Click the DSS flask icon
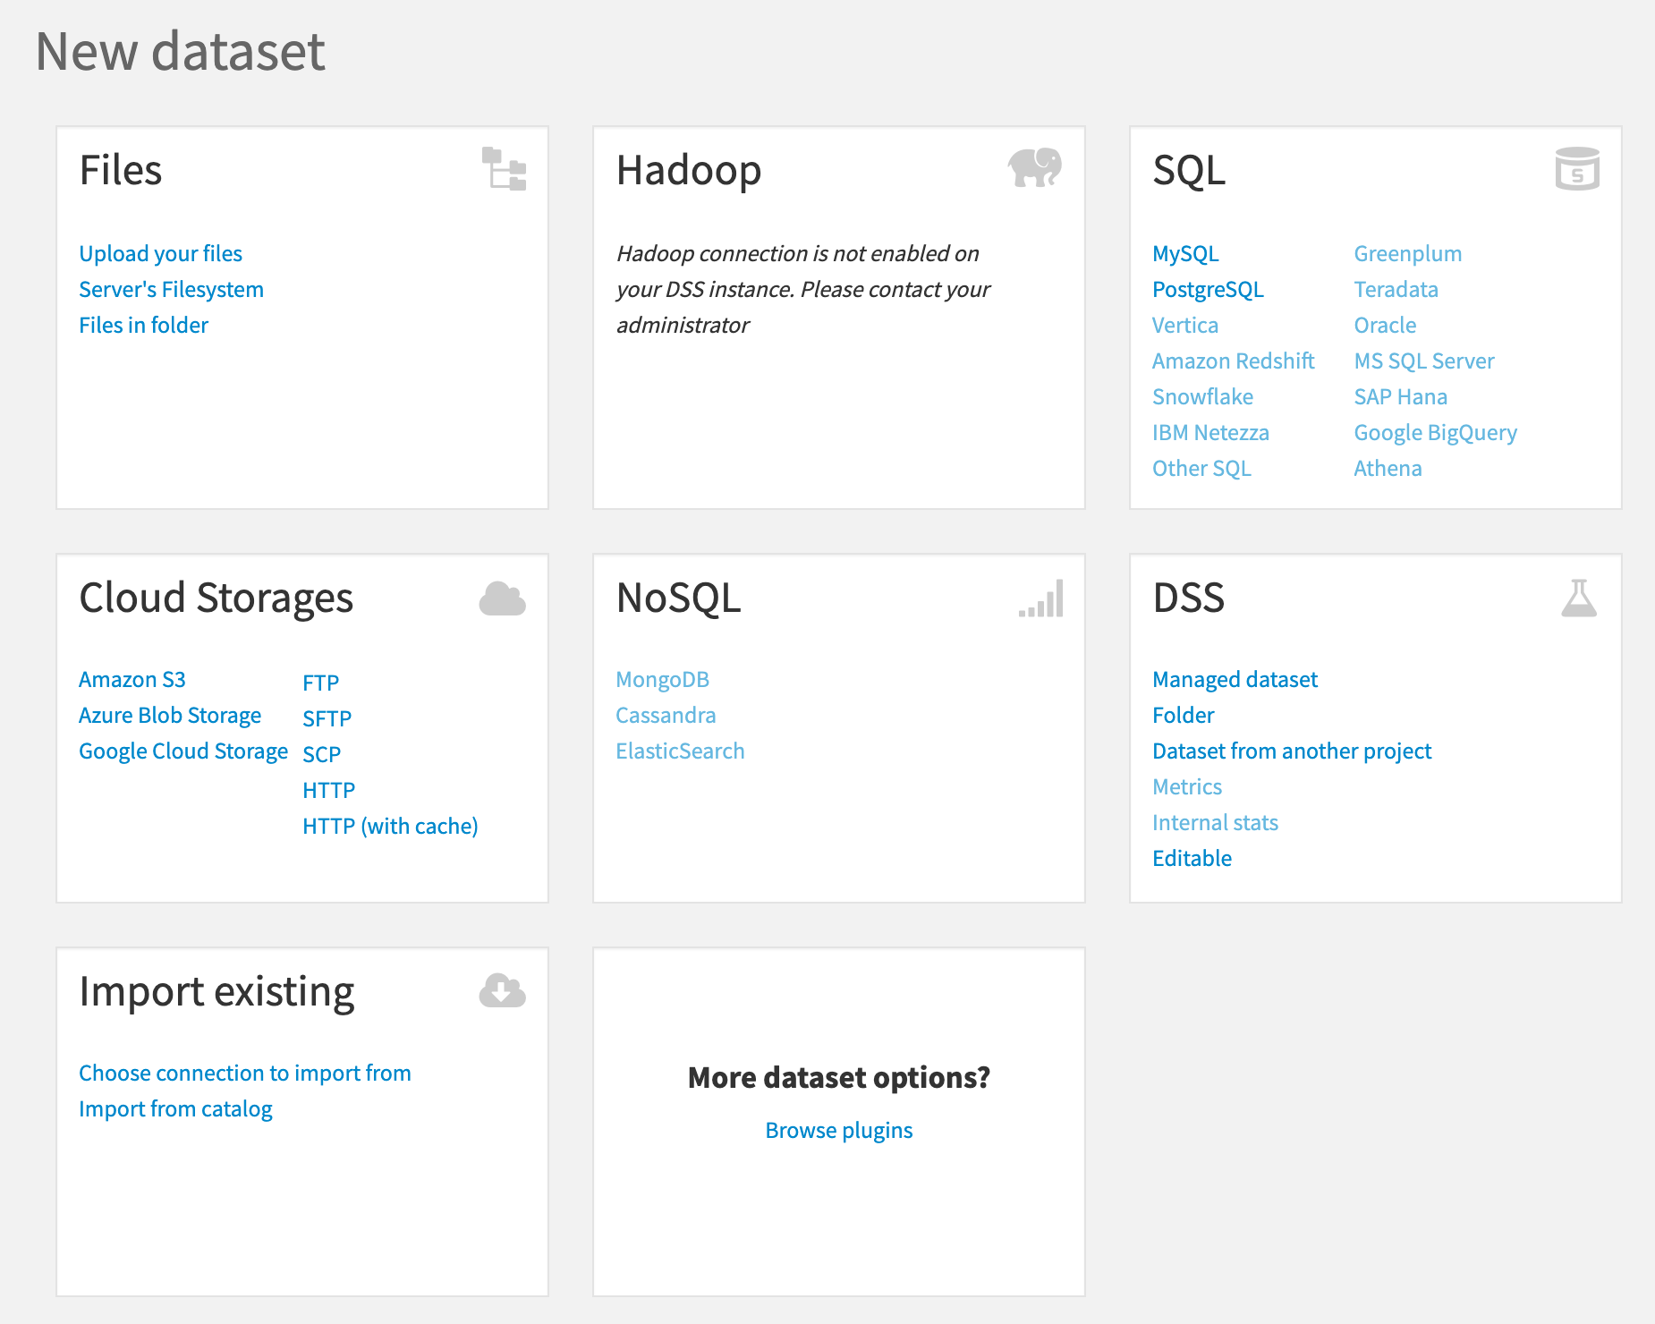This screenshot has height=1324, width=1655. (x=1579, y=598)
